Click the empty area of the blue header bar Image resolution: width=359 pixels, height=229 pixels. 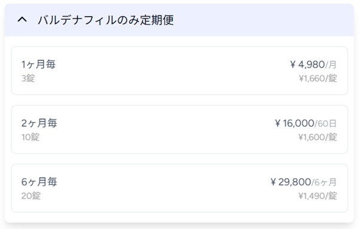(x=263, y=20)
